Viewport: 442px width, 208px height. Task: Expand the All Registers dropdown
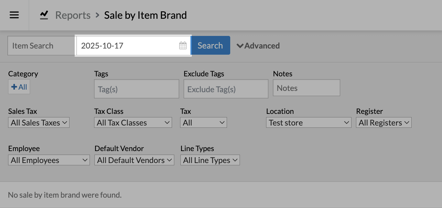click(x=383, y=123)
